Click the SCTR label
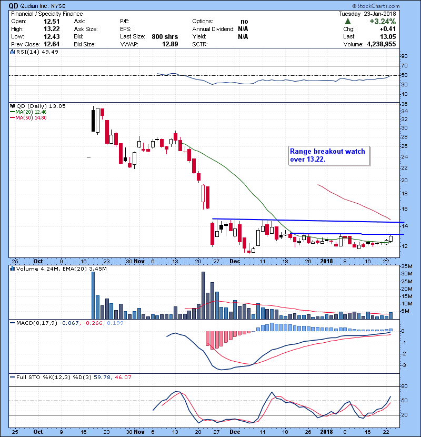The image size is (421, 437). coord(200,44)
